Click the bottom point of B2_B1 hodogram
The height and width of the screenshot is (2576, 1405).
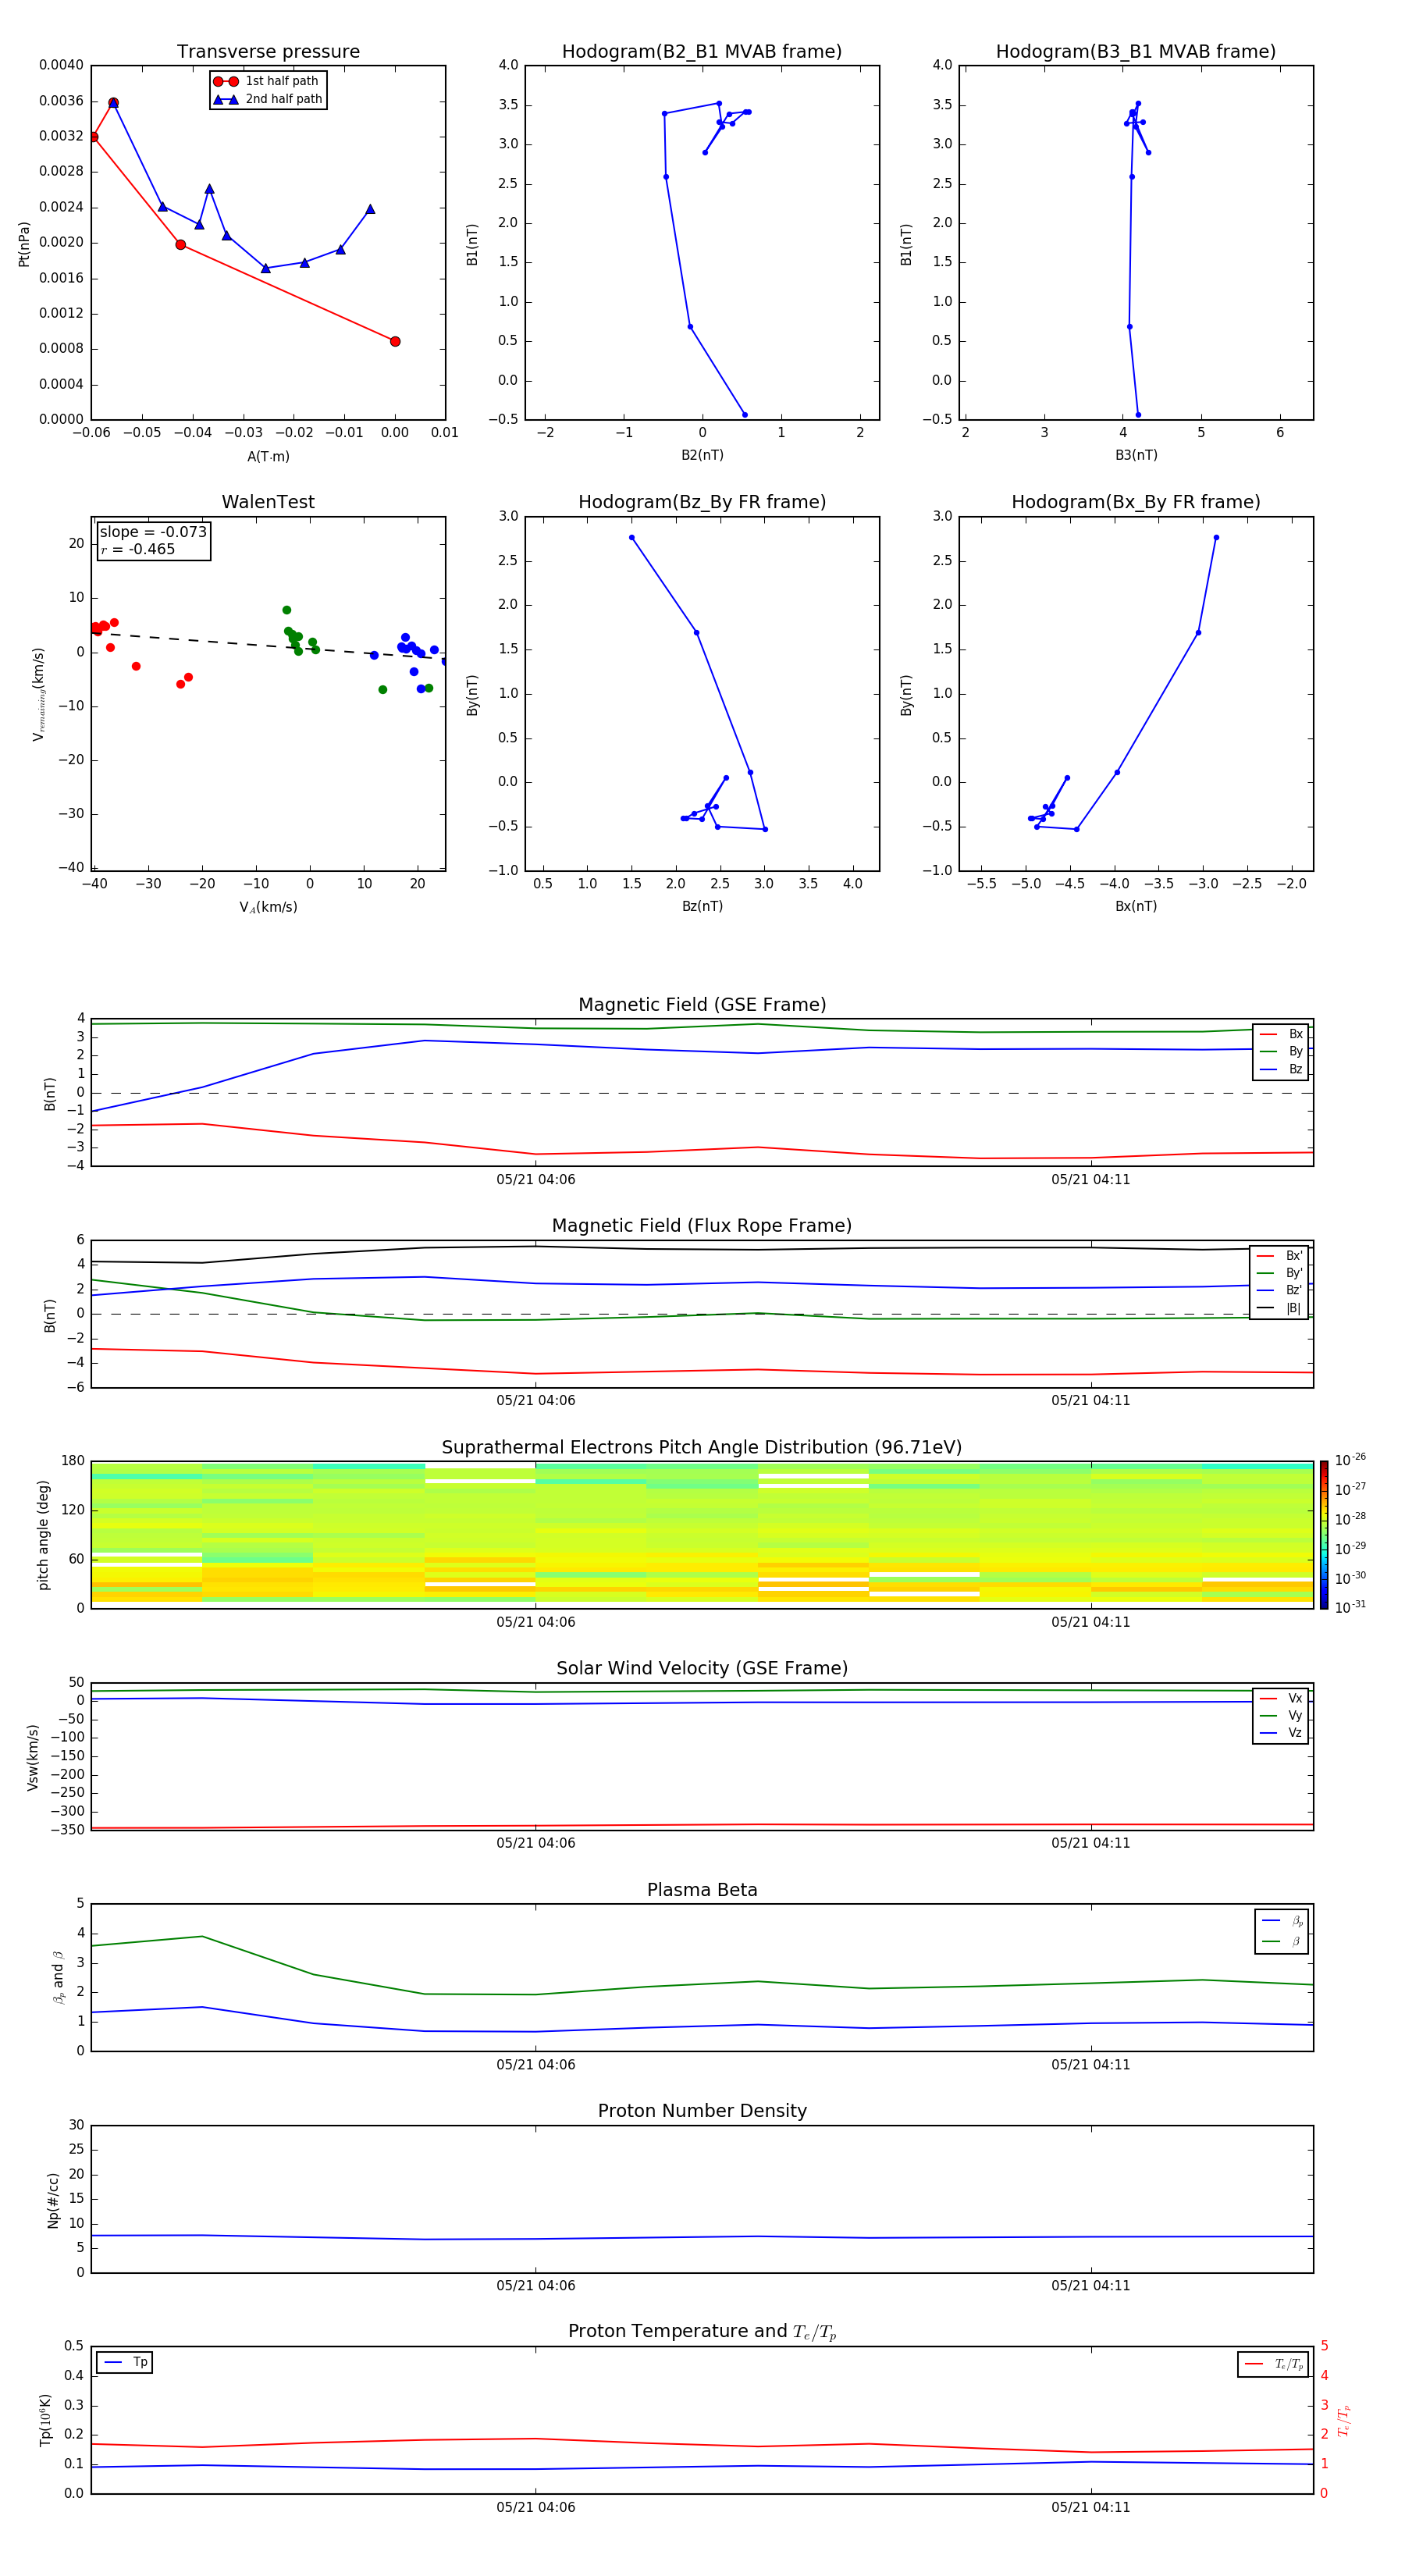744,414
